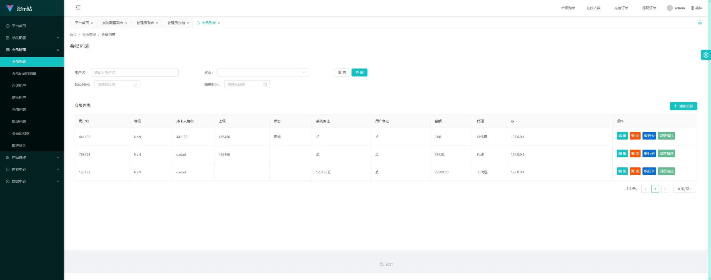
Task: Edit system remark pencil for user 441122
Action: (318, 137)
